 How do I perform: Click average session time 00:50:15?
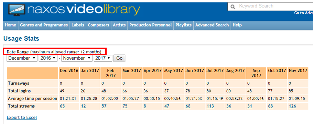coord(151,99)
